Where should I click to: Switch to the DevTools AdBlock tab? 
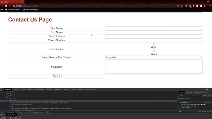(80, 90)
